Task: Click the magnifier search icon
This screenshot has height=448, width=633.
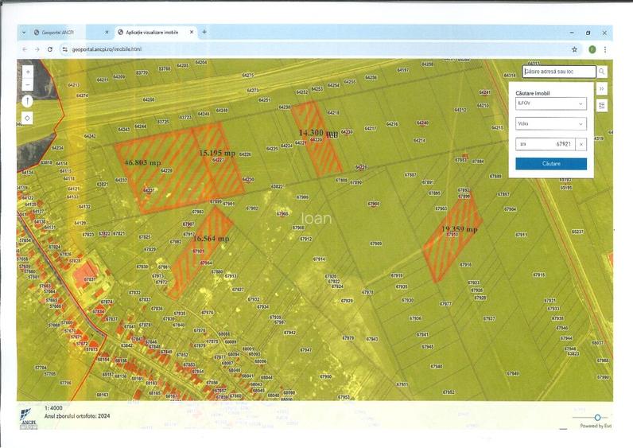Action: click(602, 72)
